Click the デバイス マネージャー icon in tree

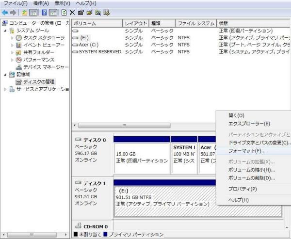coord(18,67)
